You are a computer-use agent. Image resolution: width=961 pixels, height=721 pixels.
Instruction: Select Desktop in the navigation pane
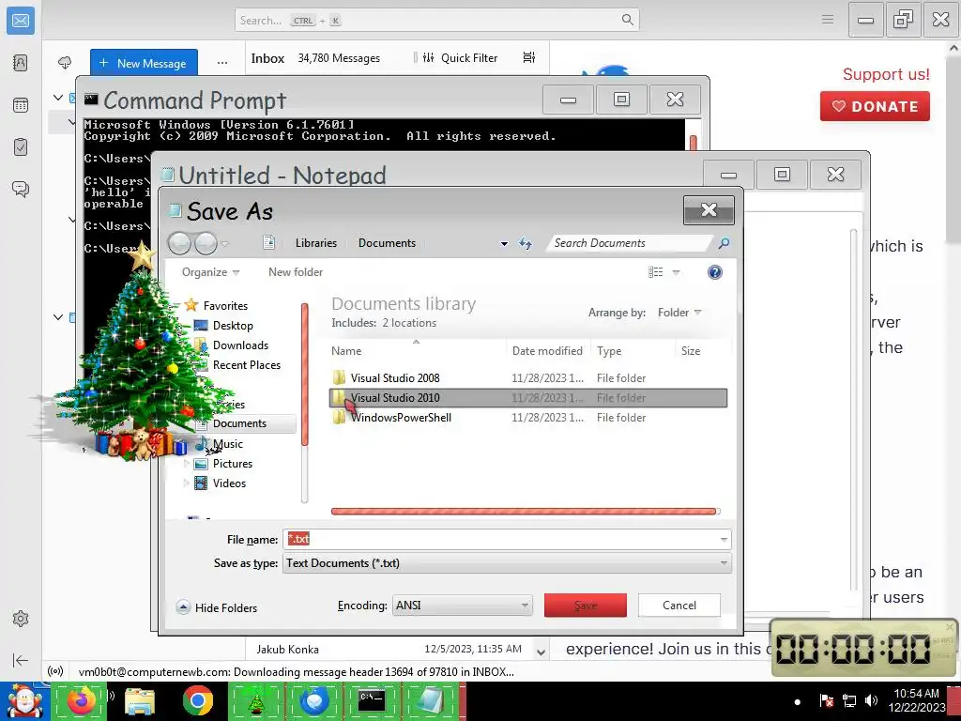tap(233, 326)
